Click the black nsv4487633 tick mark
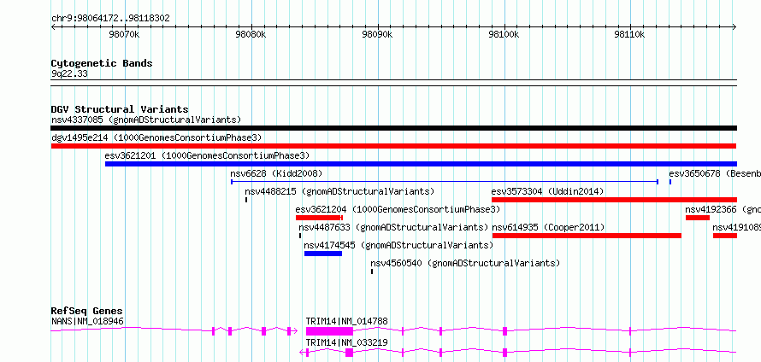This screenshot has height=362, width=761. pos(300,236)
